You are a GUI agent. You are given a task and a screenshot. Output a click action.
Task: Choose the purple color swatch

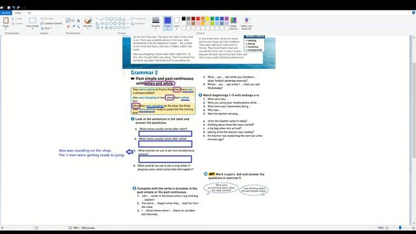(x=226, y=19)
